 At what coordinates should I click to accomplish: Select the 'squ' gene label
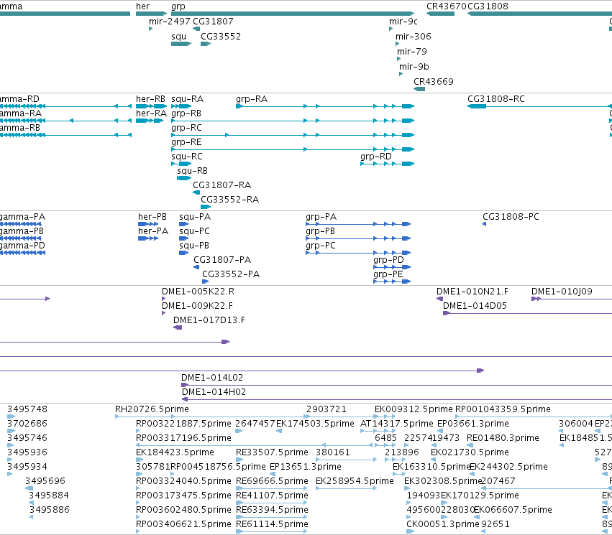[179, 37]
